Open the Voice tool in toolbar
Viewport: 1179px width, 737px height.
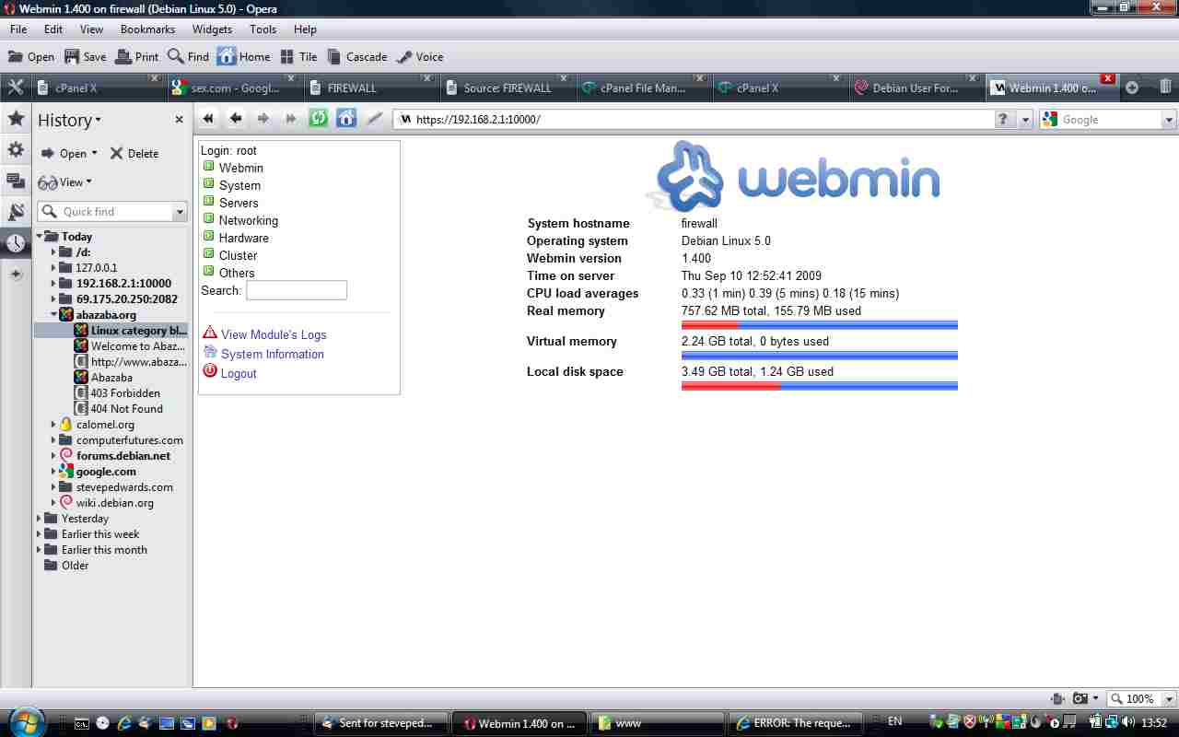[420, 56]
